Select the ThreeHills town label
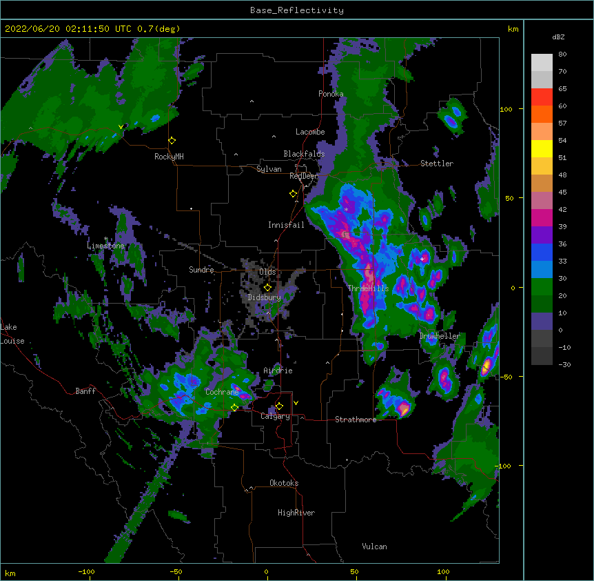The width and height of the screenshot is (594, 581). pos(369,288)
